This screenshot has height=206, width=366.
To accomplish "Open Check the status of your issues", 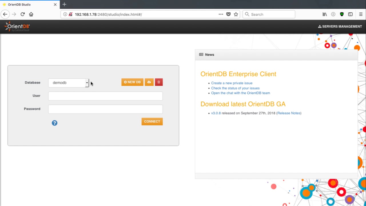I will [x=235, y=88].
